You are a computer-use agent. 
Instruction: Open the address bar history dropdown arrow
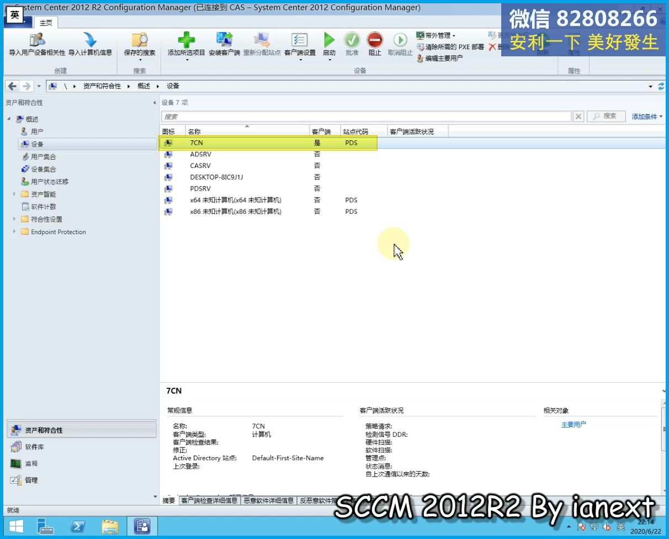coord(651,87)
